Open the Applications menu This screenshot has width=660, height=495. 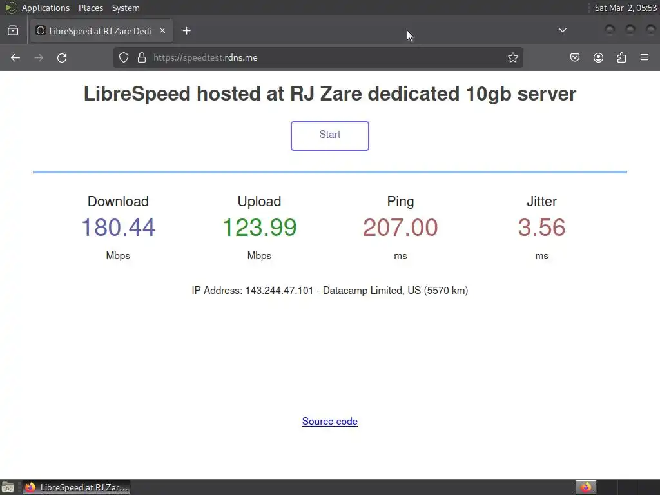(46, 8)
